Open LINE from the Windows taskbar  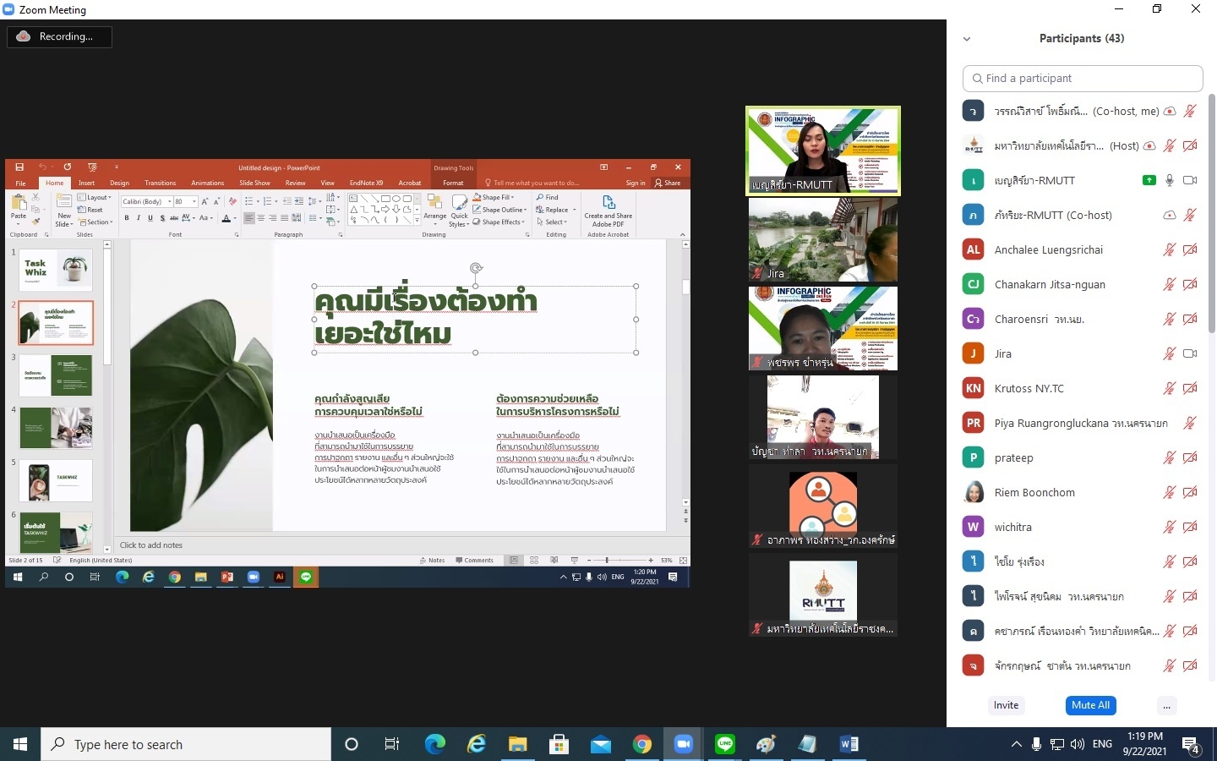tap(724, 744)
